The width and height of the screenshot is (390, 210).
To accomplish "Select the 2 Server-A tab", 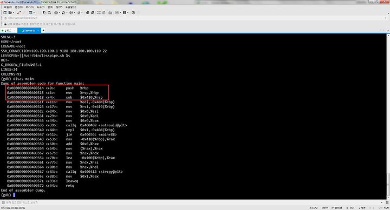I will [x=29, y=30].
